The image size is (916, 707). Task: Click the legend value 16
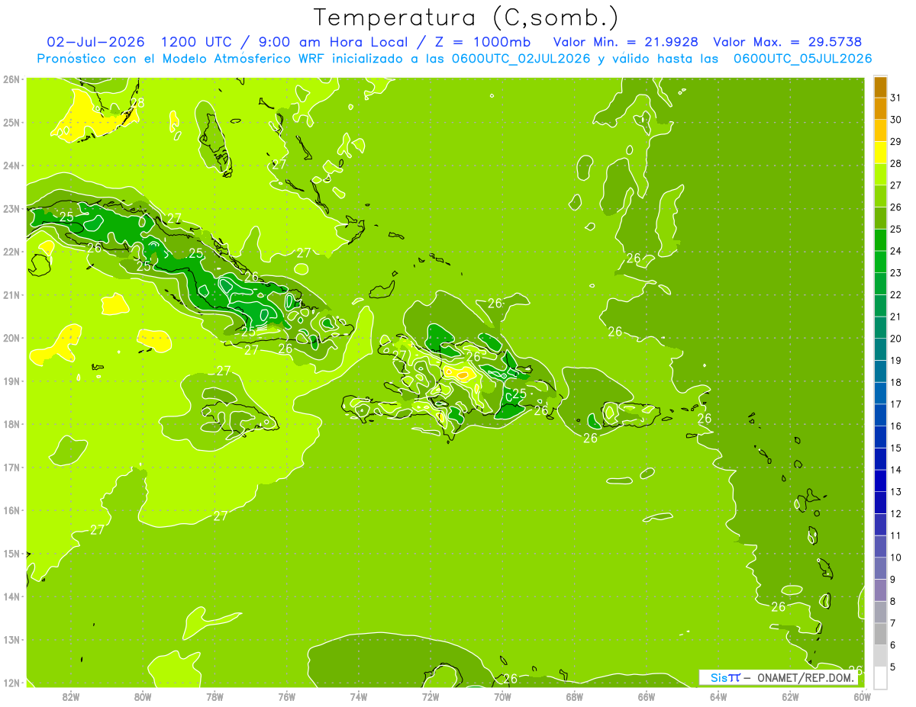pyautogui.click(x=896, y=426)
